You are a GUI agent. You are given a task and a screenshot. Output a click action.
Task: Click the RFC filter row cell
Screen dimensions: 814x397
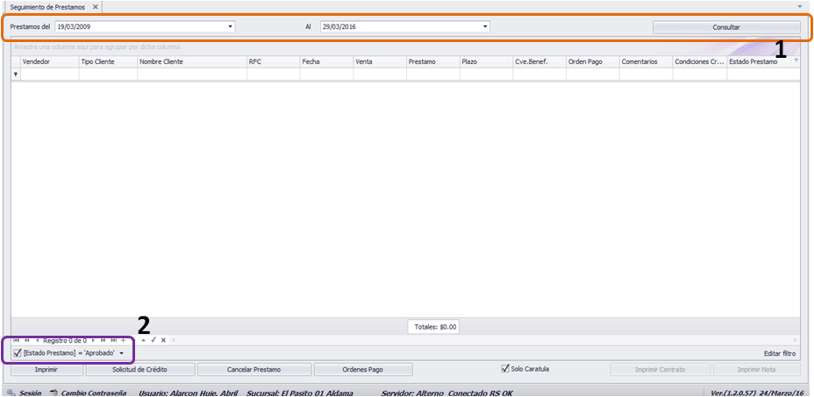pyautogui.click(x=274, y=74)
